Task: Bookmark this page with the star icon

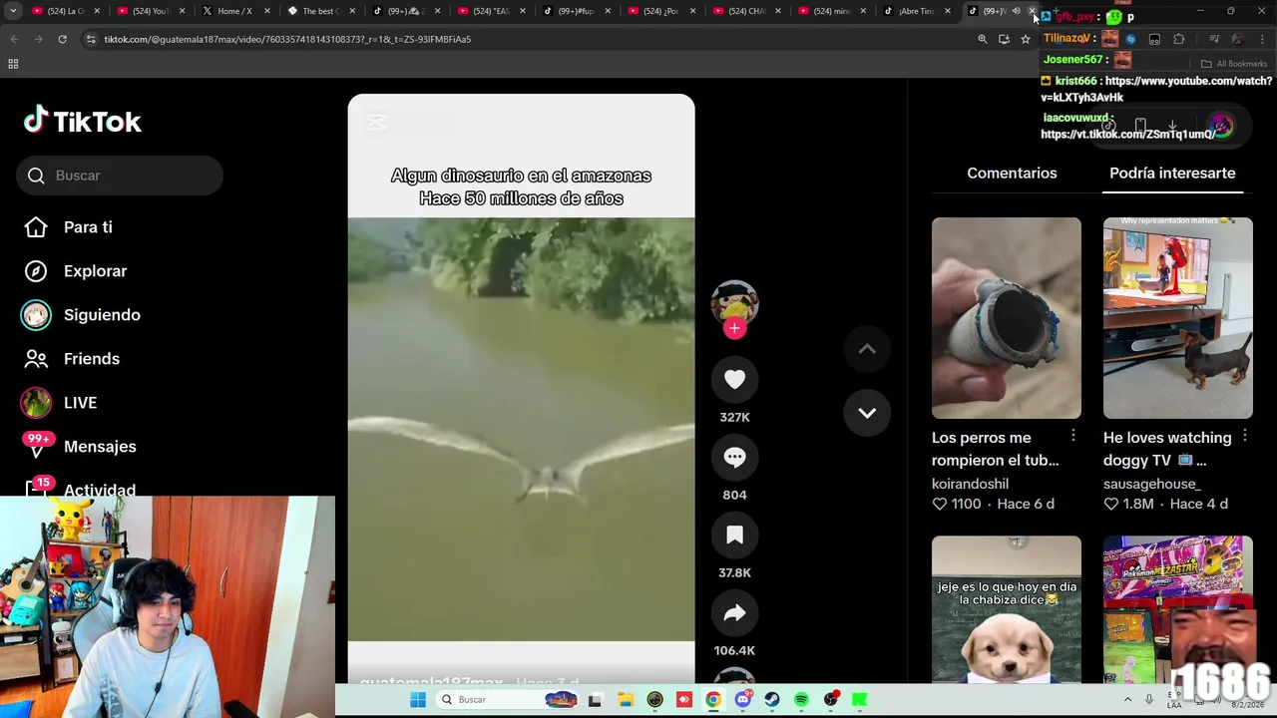Action: click(1025, 39)
